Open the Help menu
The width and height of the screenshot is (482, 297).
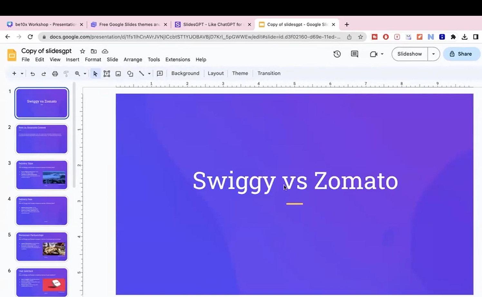click(x=201, y=60)
